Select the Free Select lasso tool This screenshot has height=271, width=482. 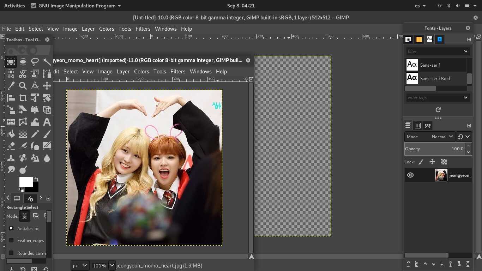[x=35, y=62]
